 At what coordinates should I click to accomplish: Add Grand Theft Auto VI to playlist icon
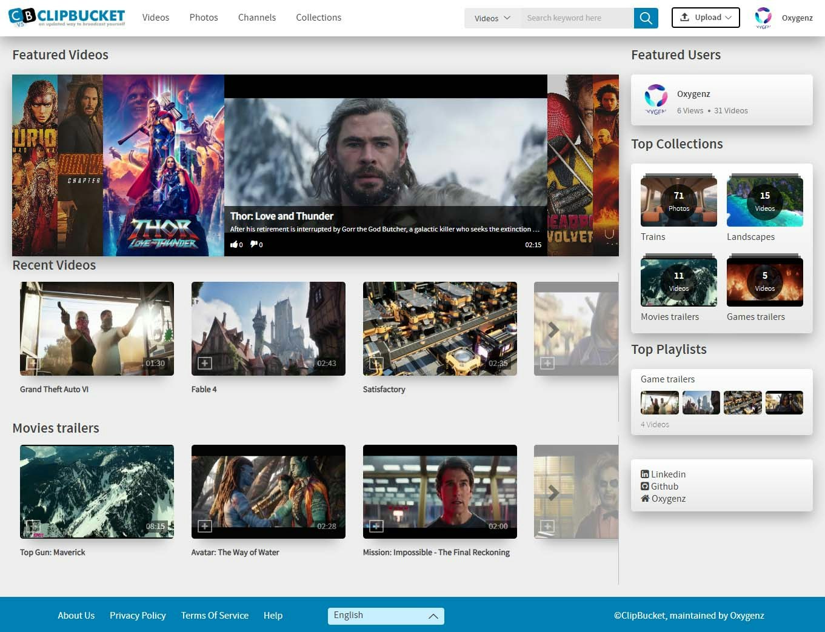pyautogui.click(x=33, y=363)
